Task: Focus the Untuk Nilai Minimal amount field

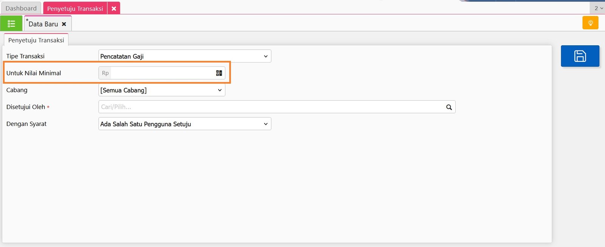Action: tap(162, 73)
